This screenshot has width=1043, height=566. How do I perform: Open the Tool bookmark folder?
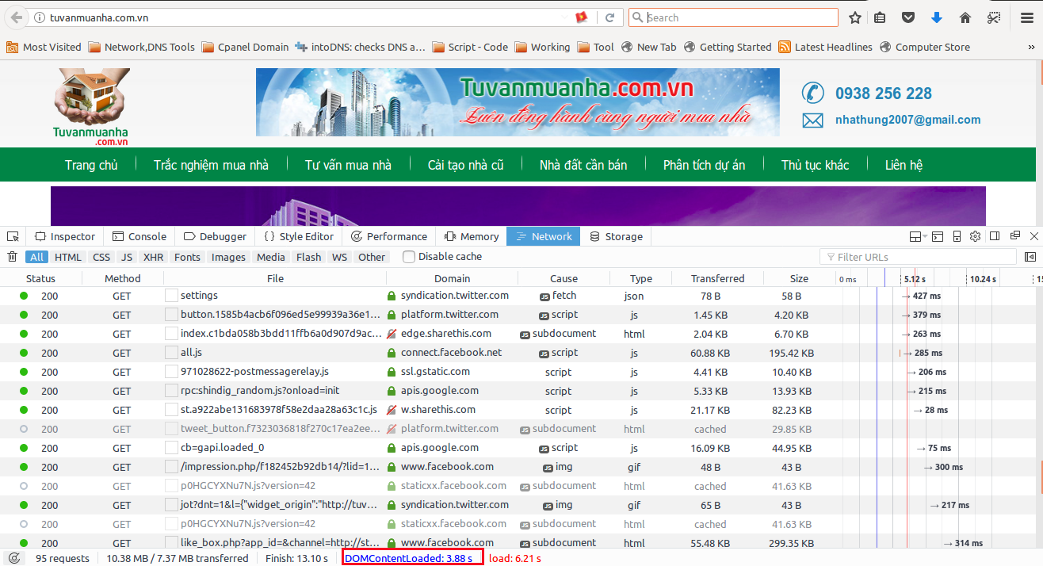595,47
